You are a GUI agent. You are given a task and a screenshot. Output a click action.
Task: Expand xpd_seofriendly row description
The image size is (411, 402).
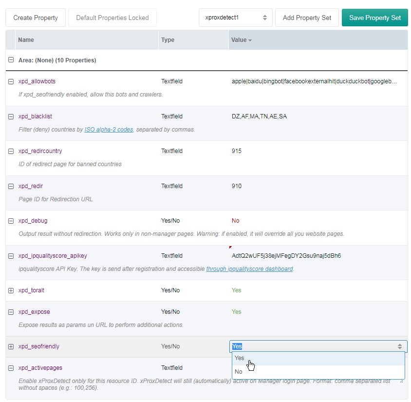coord(11,346)
